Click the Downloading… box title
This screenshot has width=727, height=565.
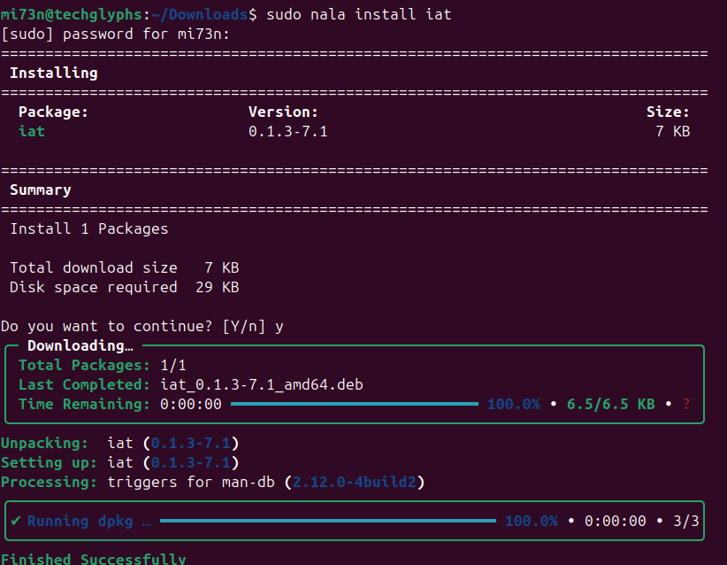tap(80, 345)
